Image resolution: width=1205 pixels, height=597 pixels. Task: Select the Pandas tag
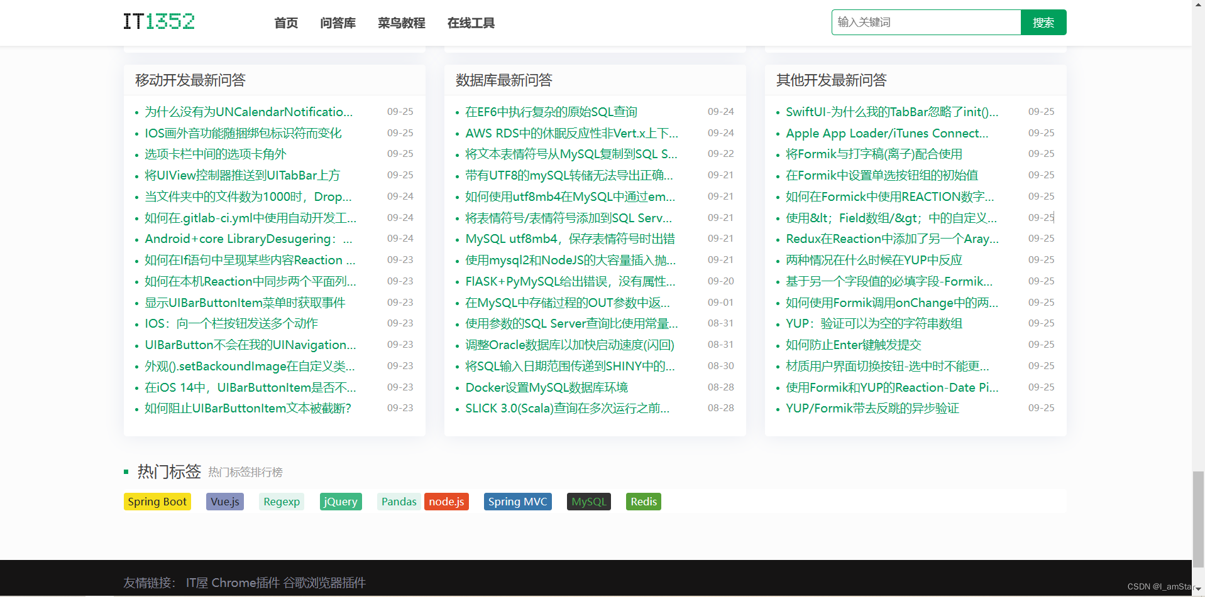coord(399,502)
